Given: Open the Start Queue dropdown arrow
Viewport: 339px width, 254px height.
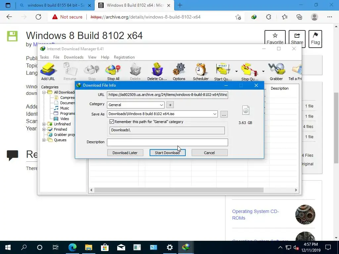Looking at the screenshot, I should click(x=236, y=71).
